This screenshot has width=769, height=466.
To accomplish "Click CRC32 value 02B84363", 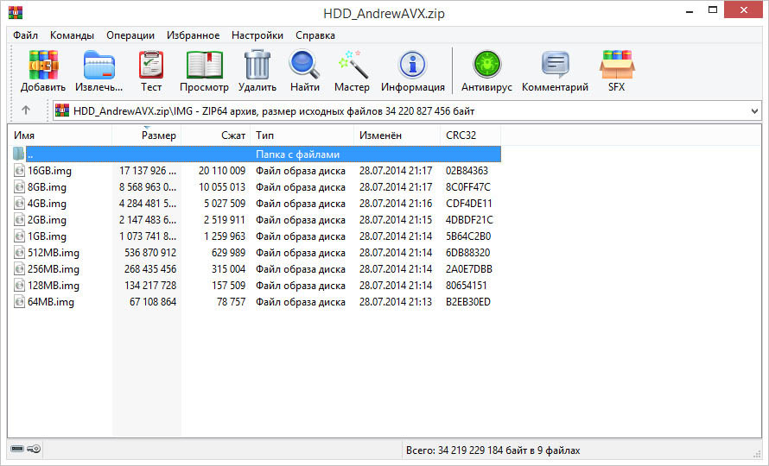I will click(467, 171).
